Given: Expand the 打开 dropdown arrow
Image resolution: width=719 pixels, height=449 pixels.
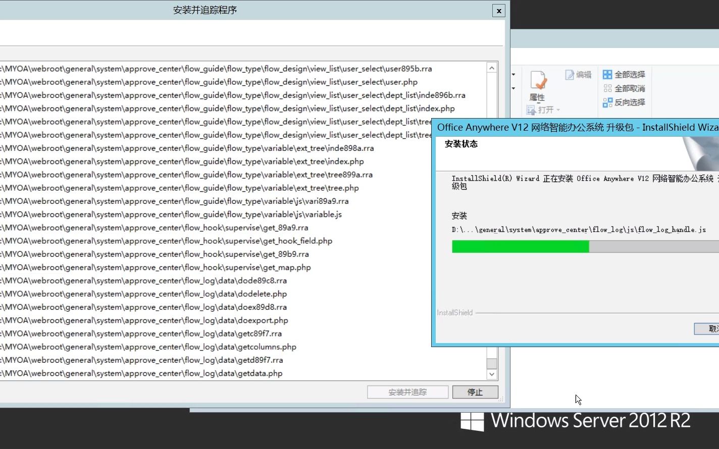Looking at the screenshot, I should [558, 110].
